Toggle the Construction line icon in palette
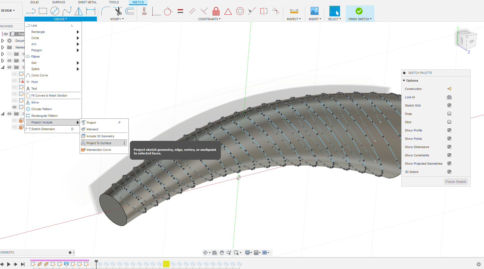484x269 pixels. pos(449,89)
